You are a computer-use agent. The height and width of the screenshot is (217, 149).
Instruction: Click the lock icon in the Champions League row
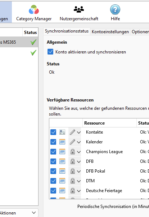[x=73, y=152]
